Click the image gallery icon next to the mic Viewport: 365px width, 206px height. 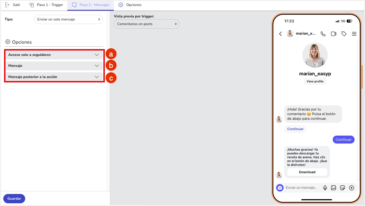334,188
